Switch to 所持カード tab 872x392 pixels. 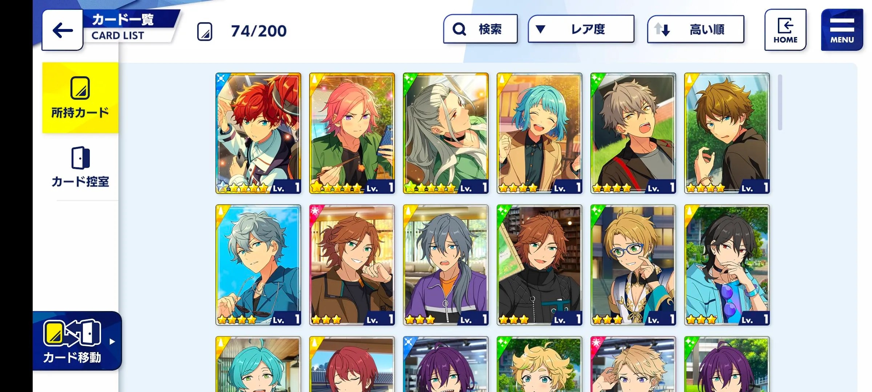tap(80, 98)
